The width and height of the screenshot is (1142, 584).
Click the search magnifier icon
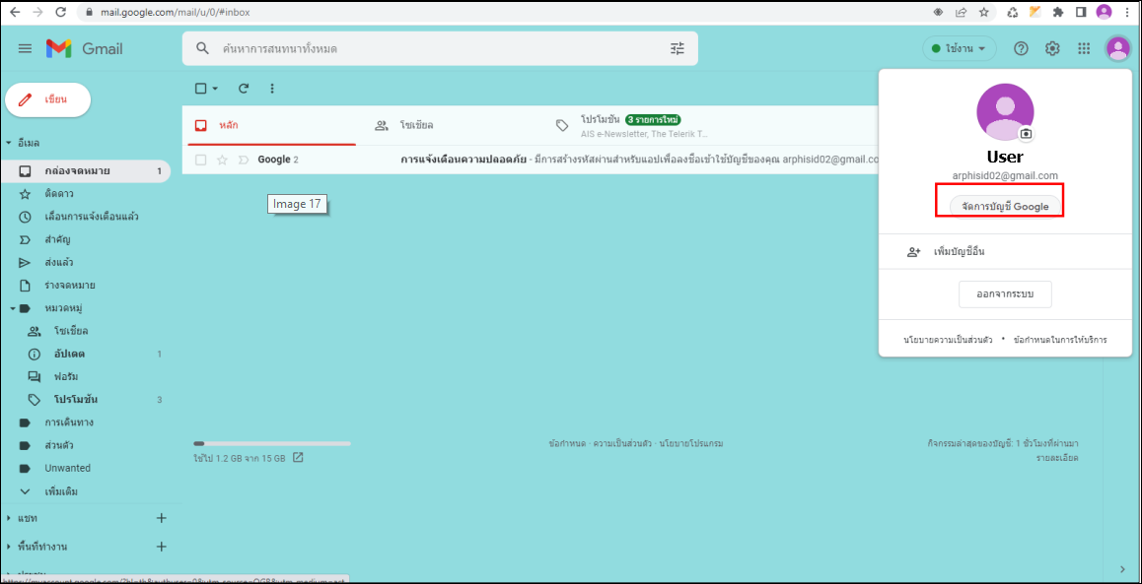(202, 48)
